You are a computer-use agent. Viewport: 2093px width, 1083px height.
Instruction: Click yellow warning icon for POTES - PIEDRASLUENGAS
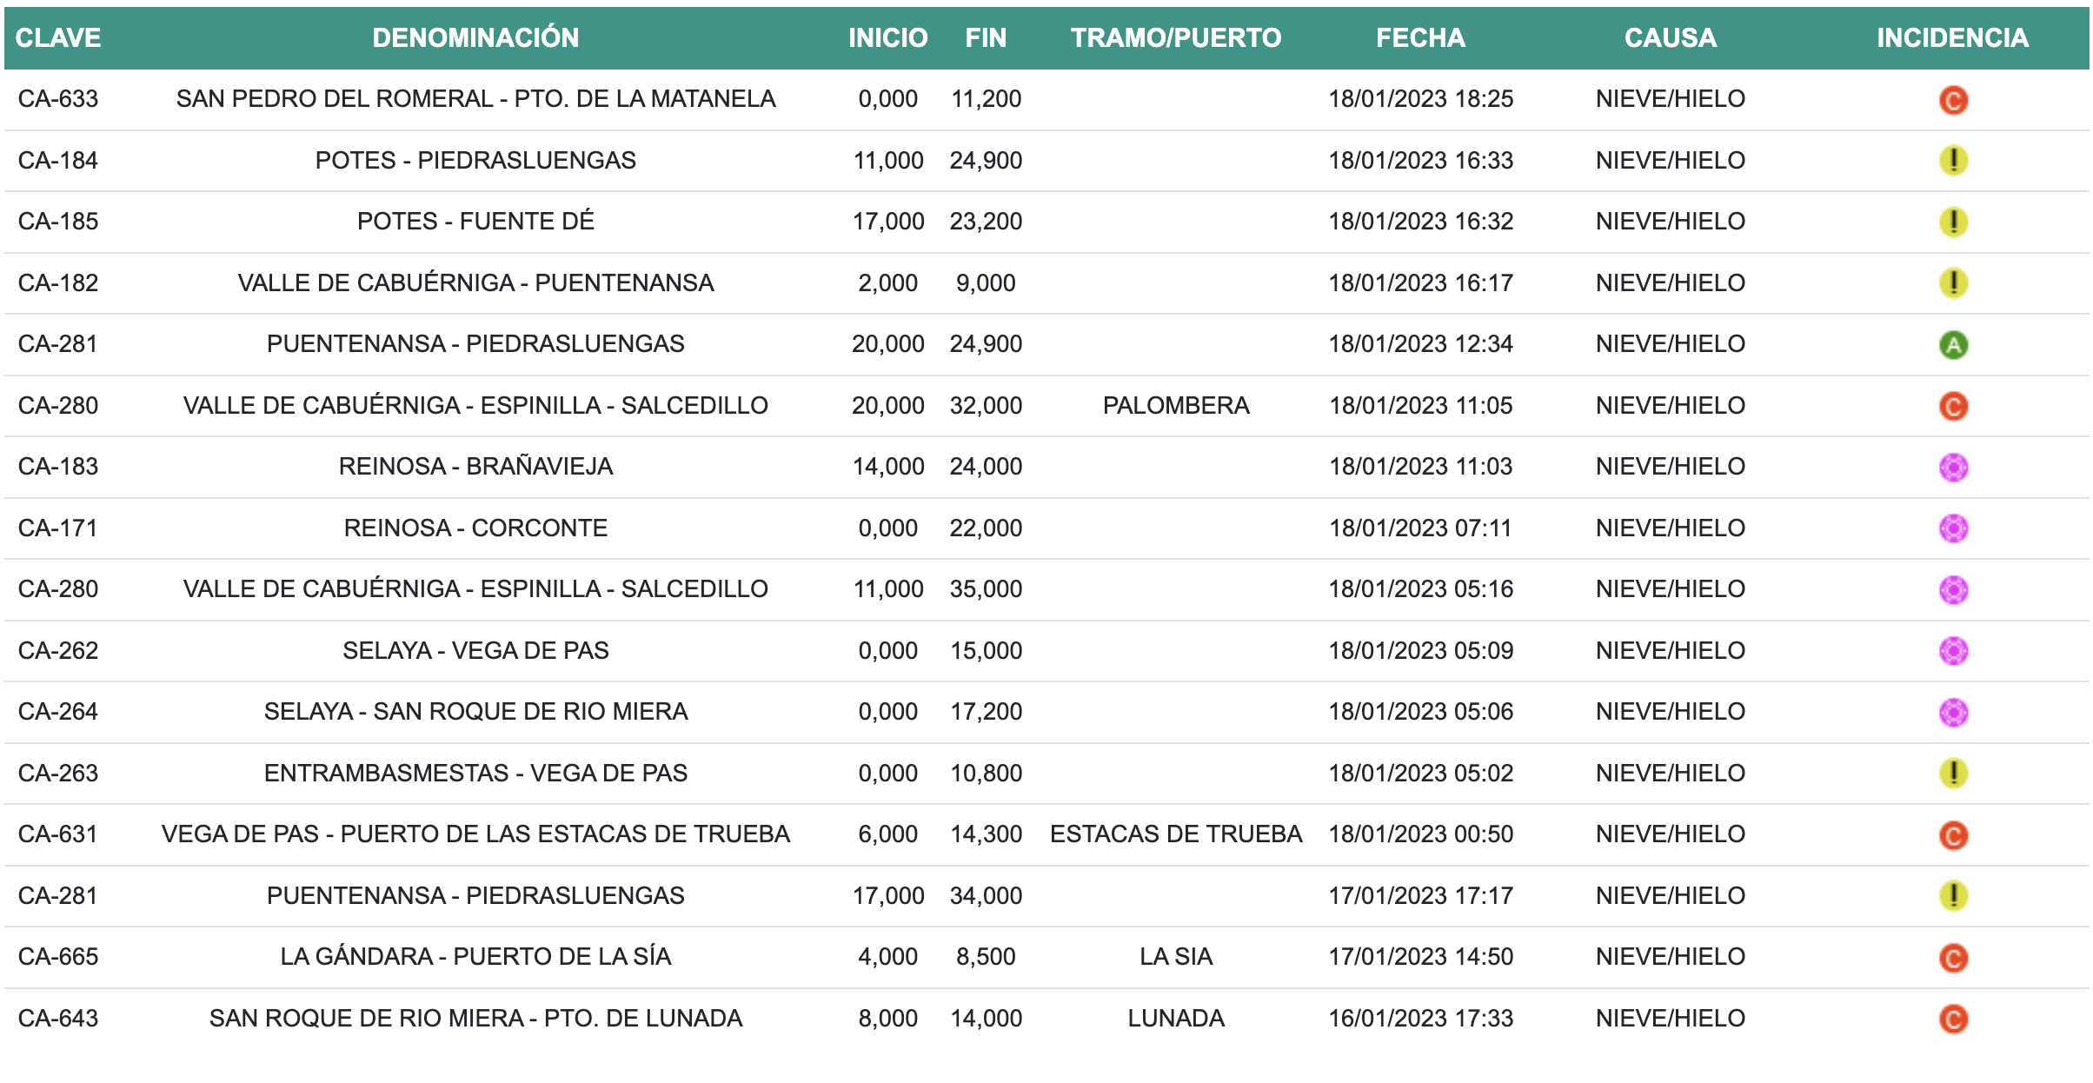click(1952, 161)
